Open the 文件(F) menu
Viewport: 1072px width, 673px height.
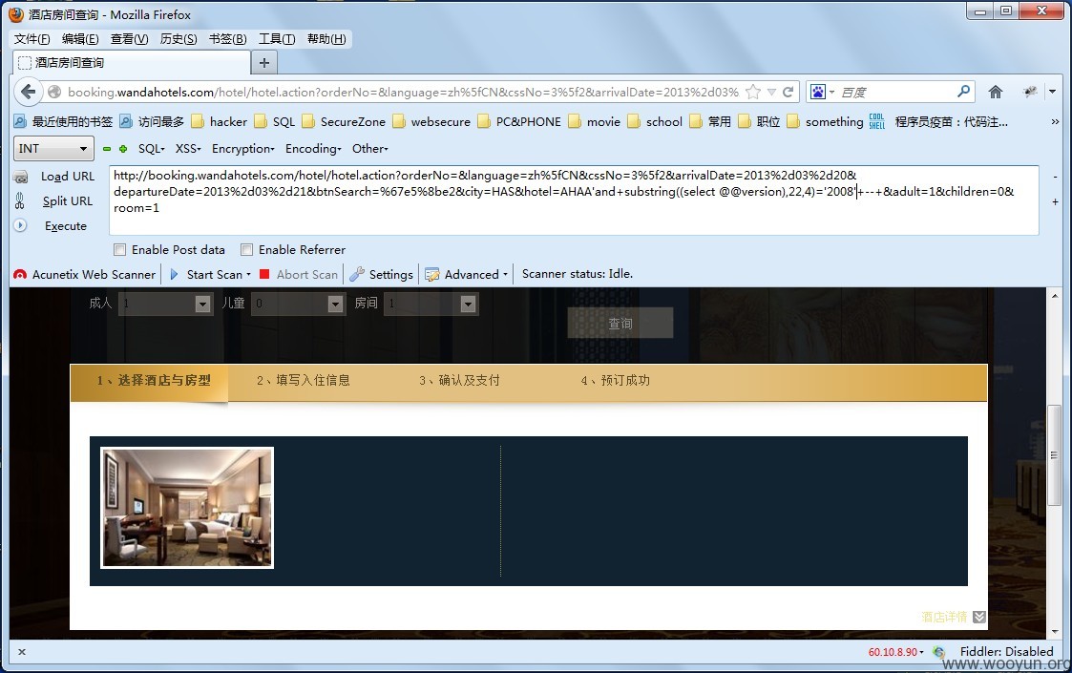[32, 39]
